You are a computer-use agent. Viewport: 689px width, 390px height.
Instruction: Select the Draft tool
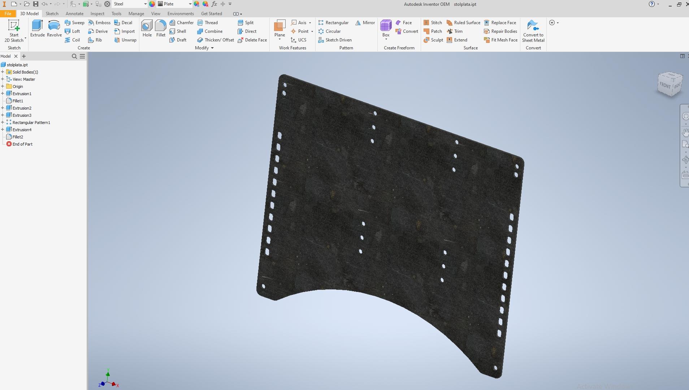tap(178, 40)
